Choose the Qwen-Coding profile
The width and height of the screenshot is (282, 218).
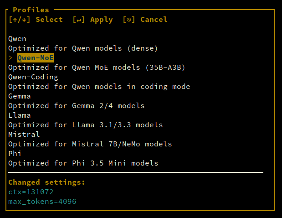tap(33, 77)
